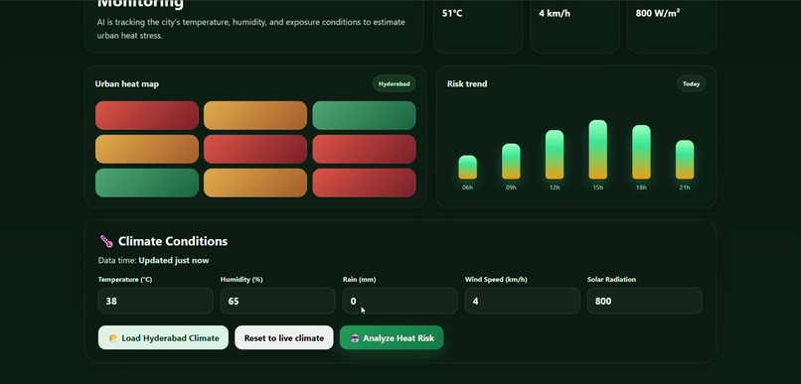Select middle-right red heat map cell

point(364,149)
